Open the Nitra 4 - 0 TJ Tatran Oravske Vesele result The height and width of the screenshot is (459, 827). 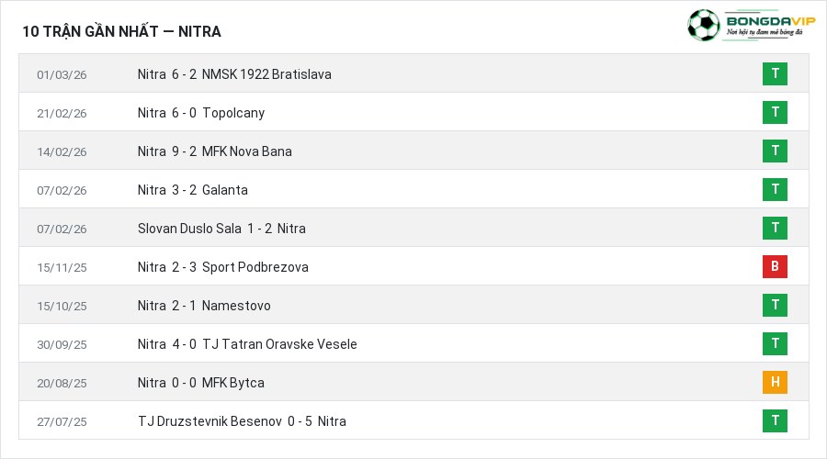[247, 344]
